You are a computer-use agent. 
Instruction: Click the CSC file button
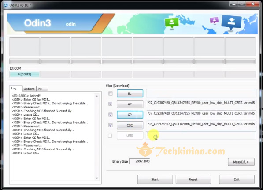(x=130, y=125)
